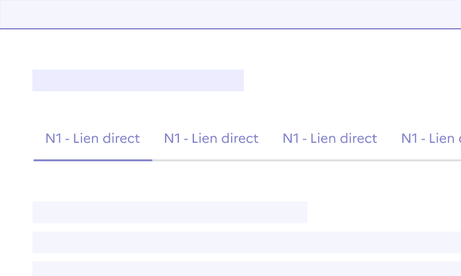Click the purple underline of the active tab
Image resolution: width=461 pixels, height=276 pixels.
pos(93,160)
